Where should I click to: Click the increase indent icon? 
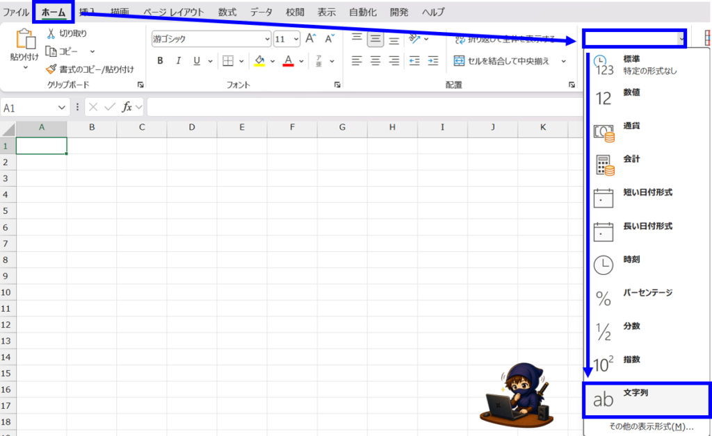433,60
